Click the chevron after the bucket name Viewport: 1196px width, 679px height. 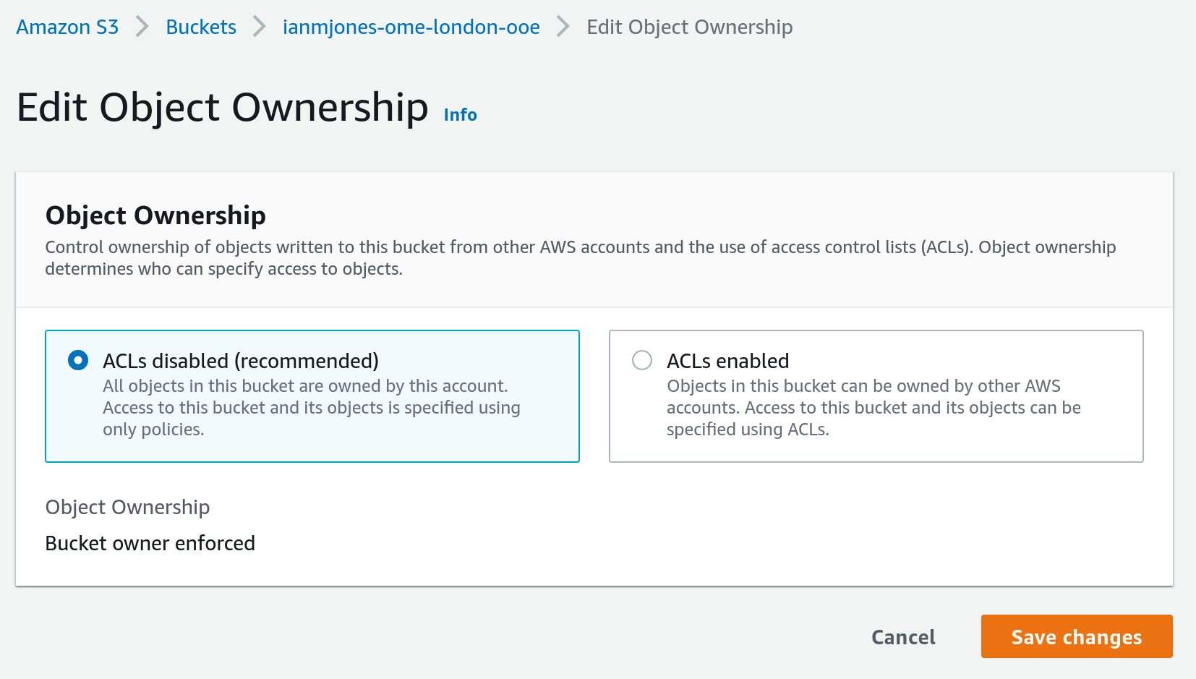click(x=561, y=26)
